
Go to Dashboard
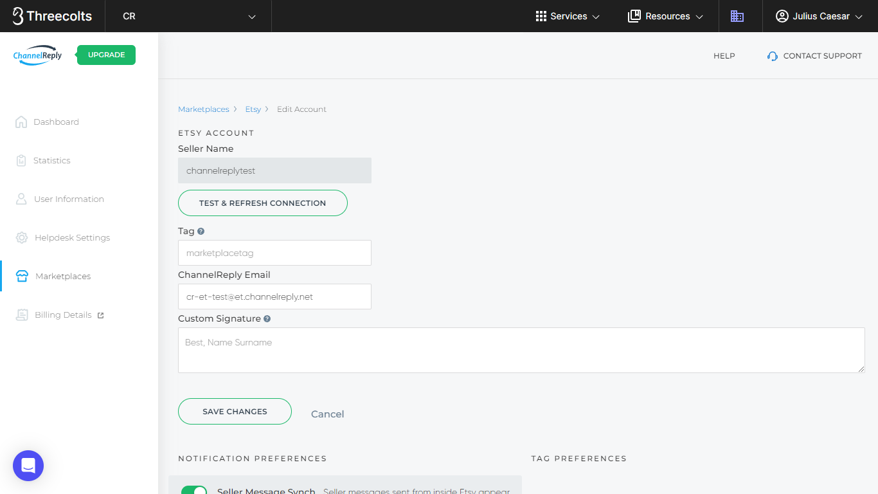(x=56, y=122)
